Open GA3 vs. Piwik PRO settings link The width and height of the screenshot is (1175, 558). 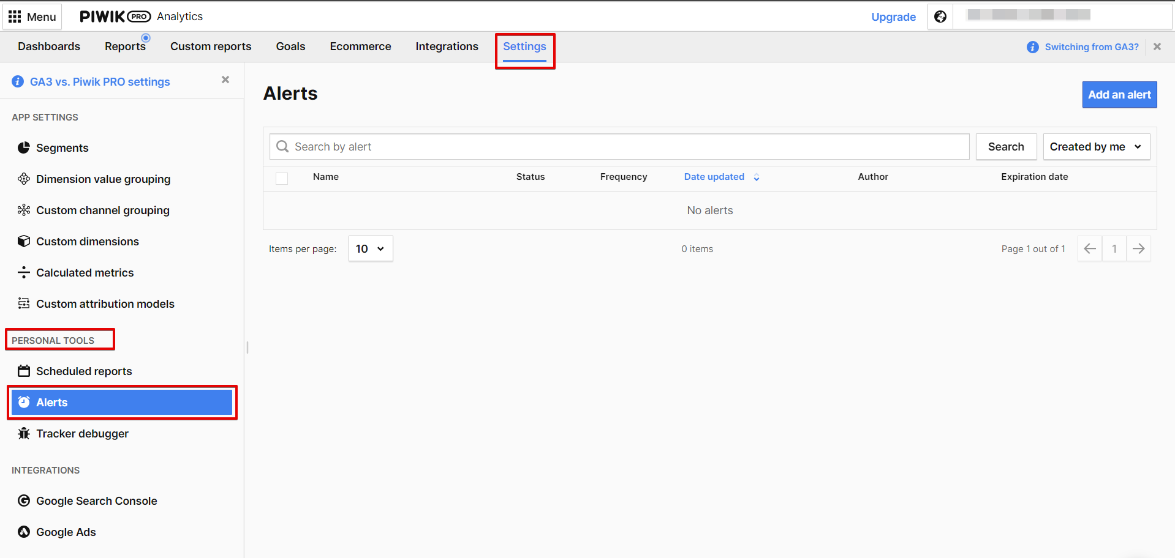[x=100, y=81]
